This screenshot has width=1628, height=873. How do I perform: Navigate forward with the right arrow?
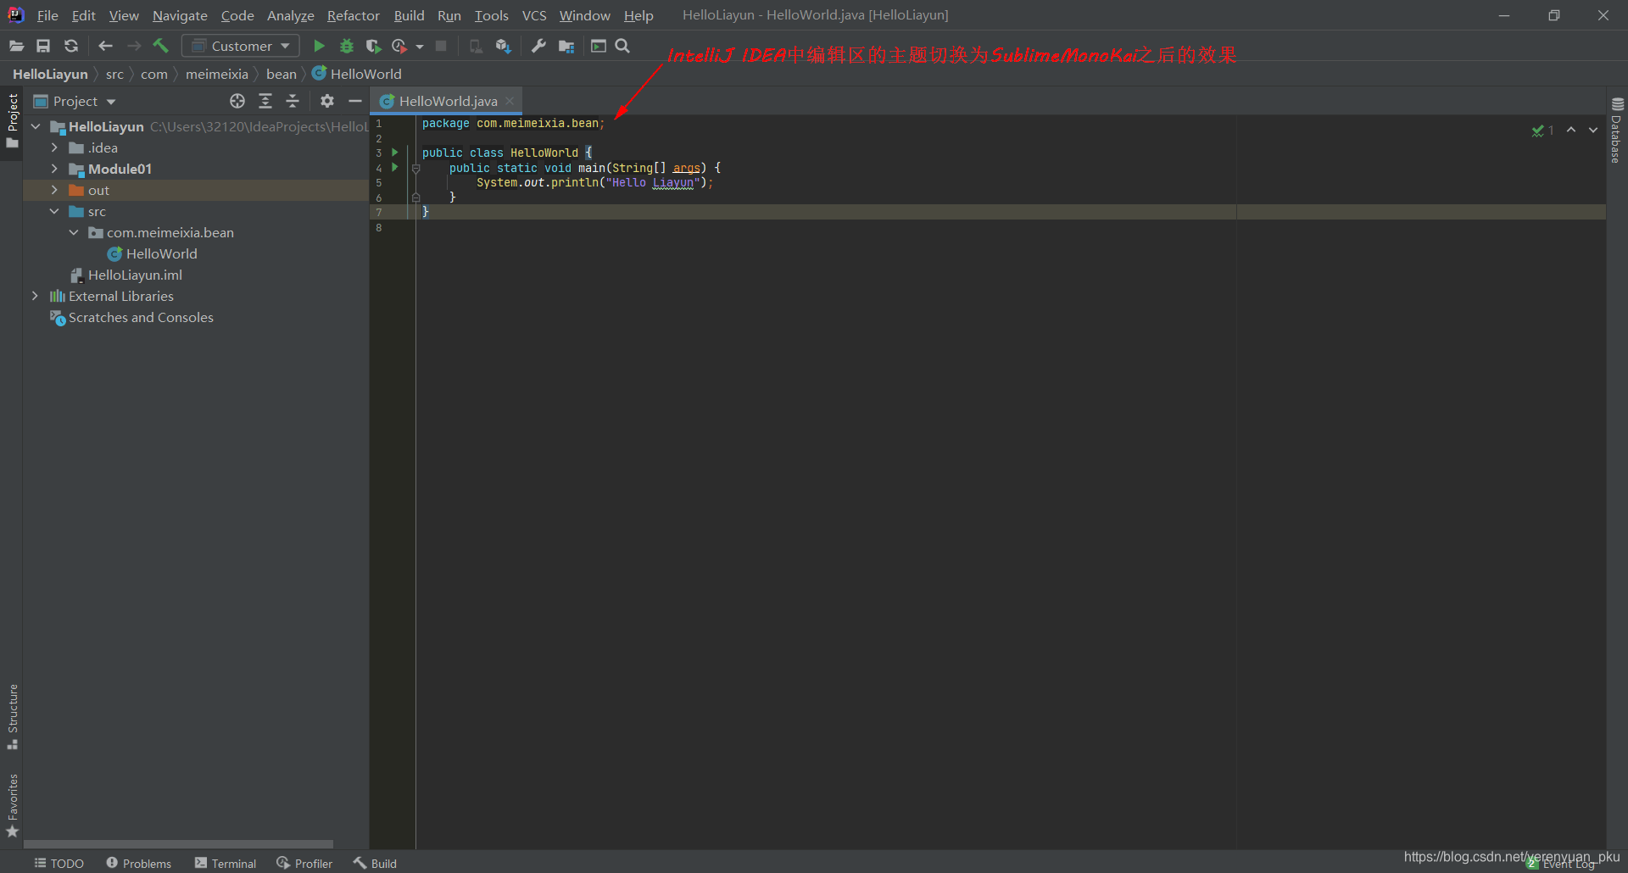click(x=134, y=46)
